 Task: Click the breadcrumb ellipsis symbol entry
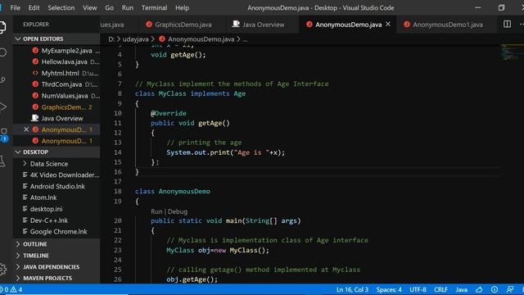click(245, 39)
